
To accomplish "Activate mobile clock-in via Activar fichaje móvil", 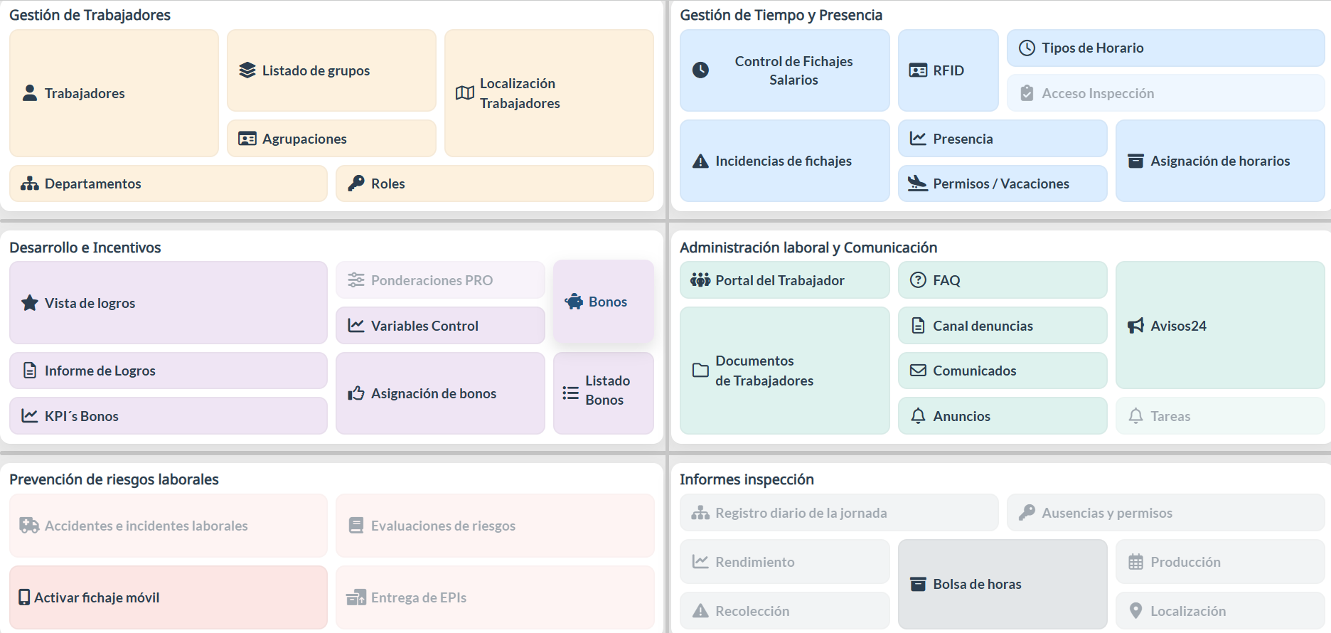I will point(168,597).
